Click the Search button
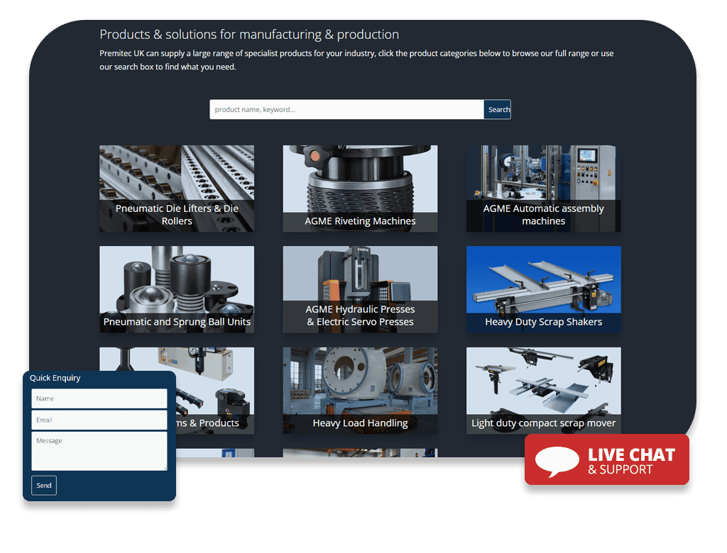 (x=498, y=109)
